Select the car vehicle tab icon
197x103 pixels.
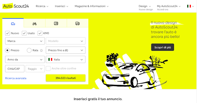(x=13, y=24)
